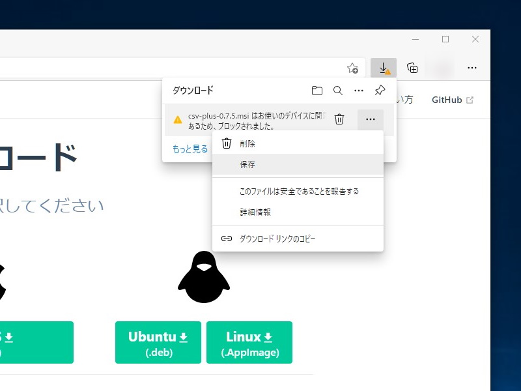This screenshot has width=521, height=391.
Task: Select the link icon for copying download URL
Action: 226,239
